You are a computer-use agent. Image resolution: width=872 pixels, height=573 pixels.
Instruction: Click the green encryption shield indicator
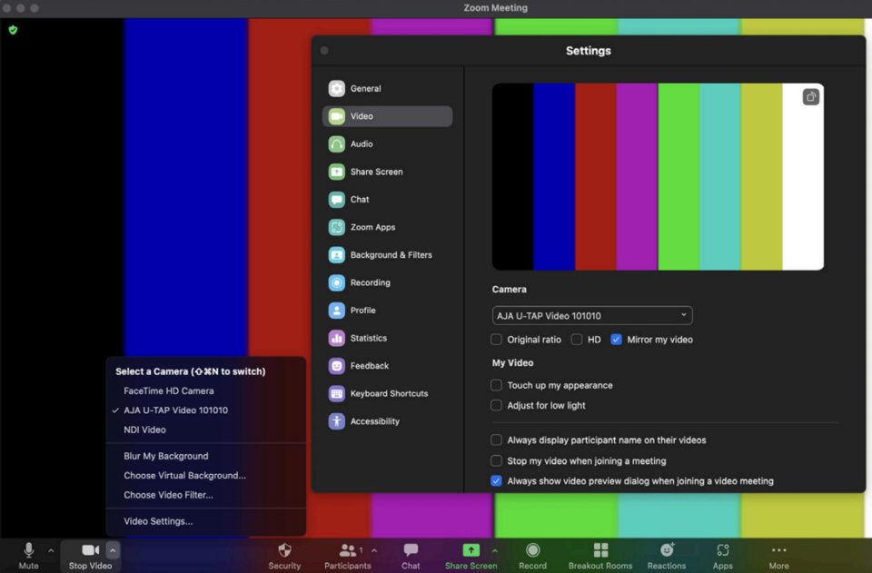[13, 30]
